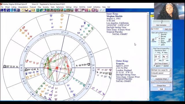Click the date field showing Apr 9 2019
Image resolution: width=185 pixels, height=104 pixels.
[x=157, y=29]
